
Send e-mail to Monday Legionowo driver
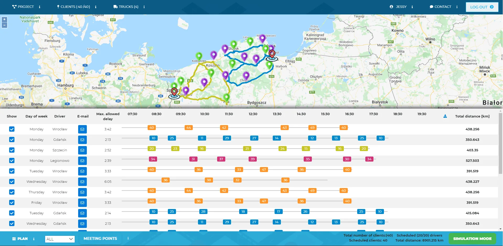click(x=82, y=161)
